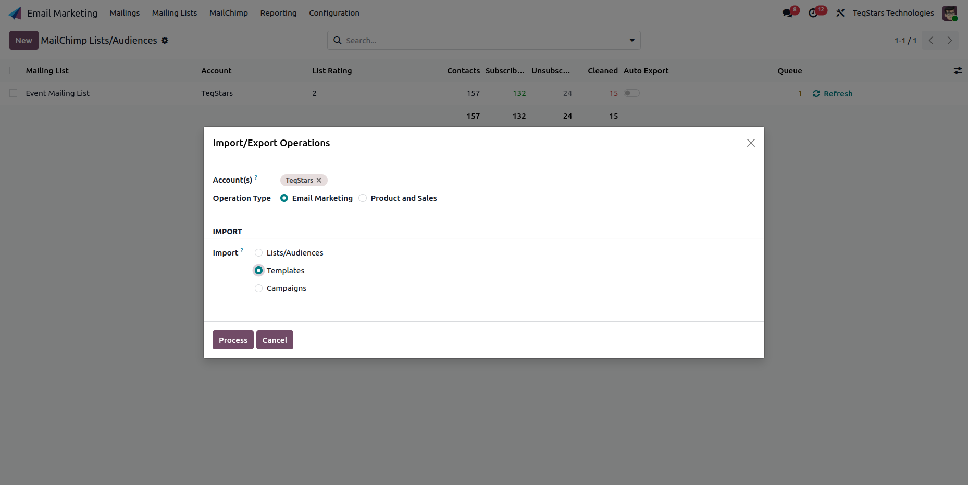The image size is (968, 485).
Task: Click Refresh on Event Mailing List row
Action: pos(833,94)
